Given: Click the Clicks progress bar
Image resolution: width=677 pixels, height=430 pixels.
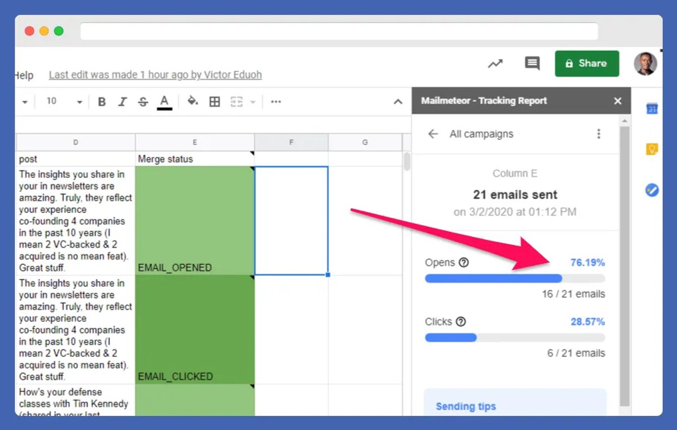Looking at the screenshot, I should [515, 337].
